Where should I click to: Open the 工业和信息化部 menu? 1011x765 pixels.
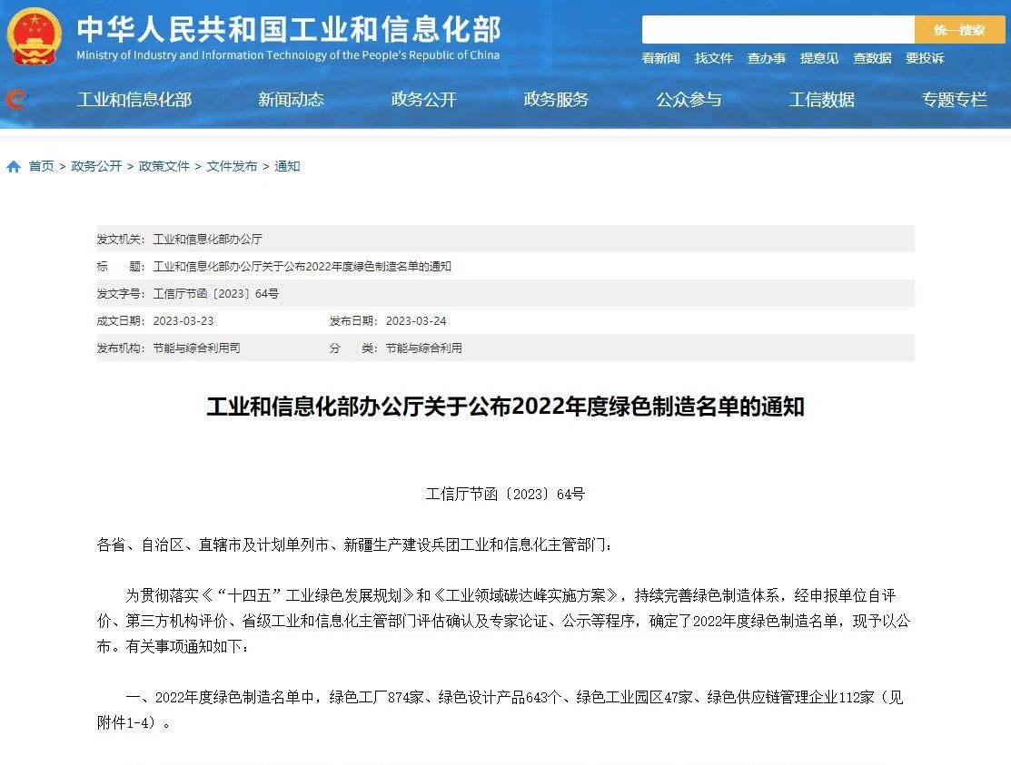tap(134, 100)
